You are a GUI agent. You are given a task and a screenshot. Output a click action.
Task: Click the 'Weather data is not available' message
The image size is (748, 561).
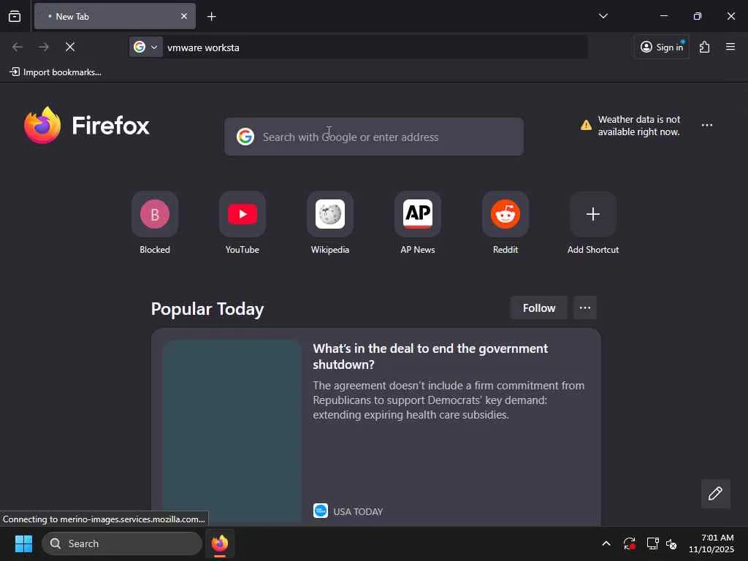coord(639,126)
